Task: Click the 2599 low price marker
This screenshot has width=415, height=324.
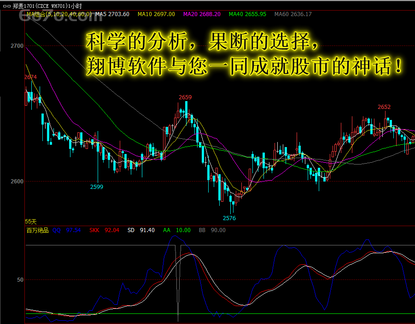Action: coord(97,187)
